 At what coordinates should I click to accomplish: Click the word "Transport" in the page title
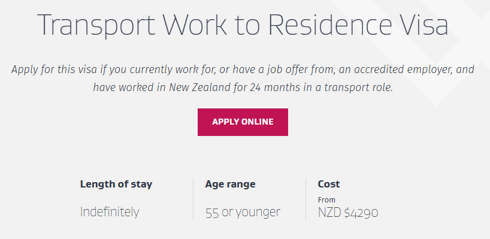(96, 26)
